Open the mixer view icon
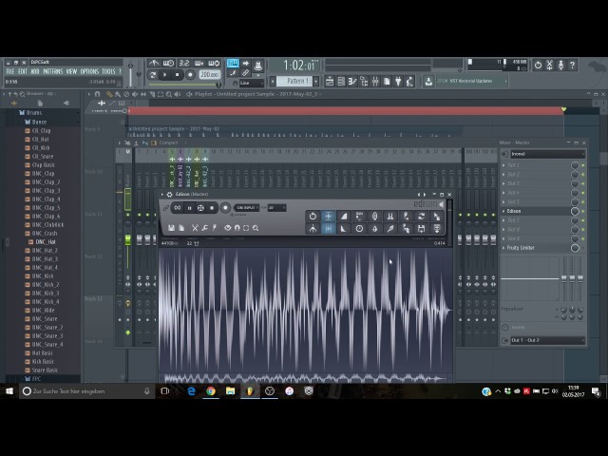The height and width of the screenshot is (456, 608). click(375, 82)
